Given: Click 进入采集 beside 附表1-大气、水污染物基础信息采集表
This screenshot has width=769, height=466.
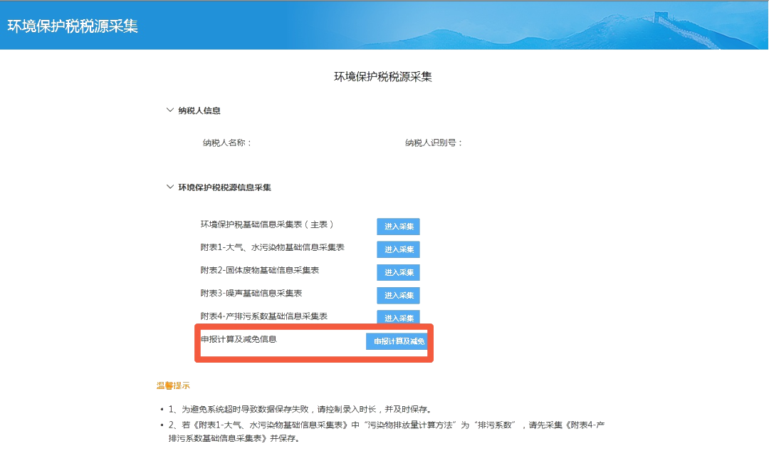Looking at the screenshot, I should [x=397, y=249].
